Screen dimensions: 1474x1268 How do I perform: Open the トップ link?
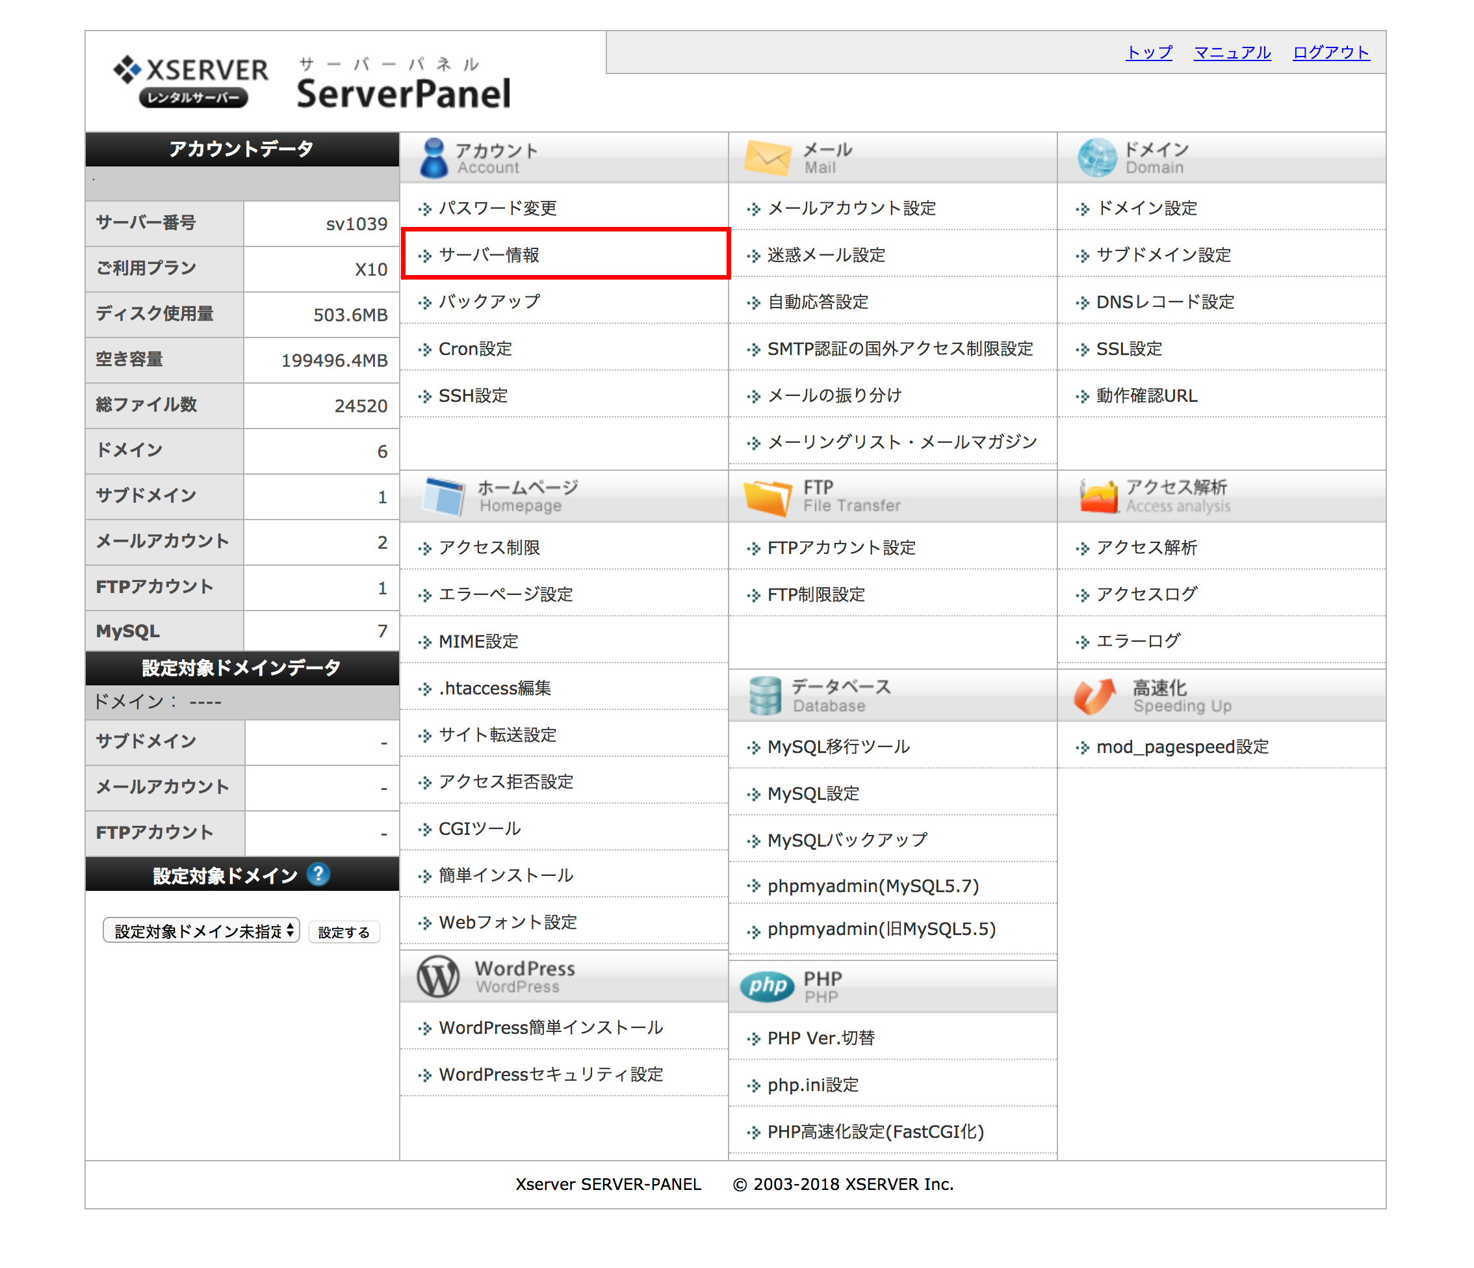coord(1149,52)
